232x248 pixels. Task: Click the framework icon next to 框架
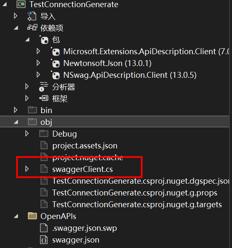pyautogui.click(x=44, y=98)
